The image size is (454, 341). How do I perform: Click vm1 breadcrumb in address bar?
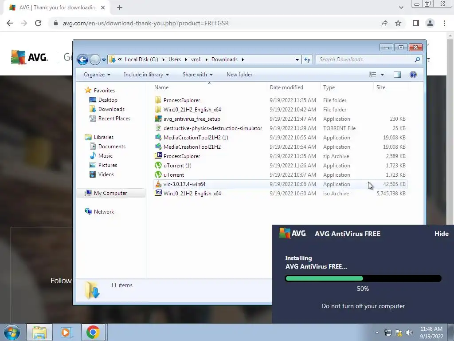[x=196, y=59]
